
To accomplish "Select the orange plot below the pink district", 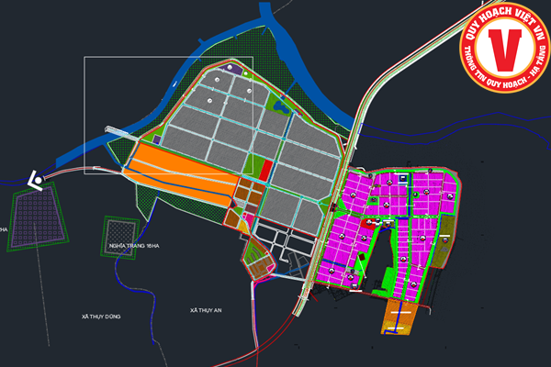I will [399, 317].
